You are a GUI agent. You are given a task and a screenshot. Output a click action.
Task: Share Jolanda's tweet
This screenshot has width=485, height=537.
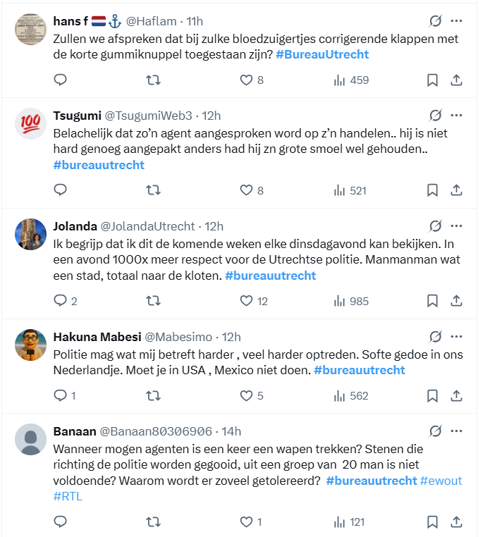tap(456, 300)
